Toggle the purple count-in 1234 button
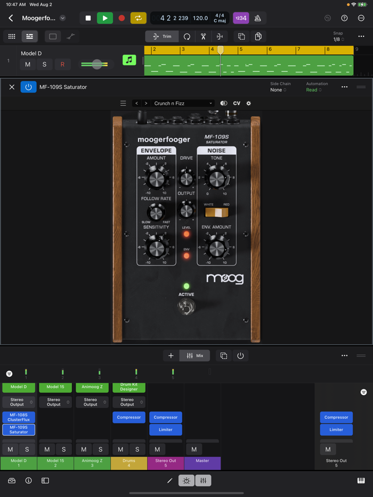Viewport: 373px width, 497px height. (x=241, y=18)
